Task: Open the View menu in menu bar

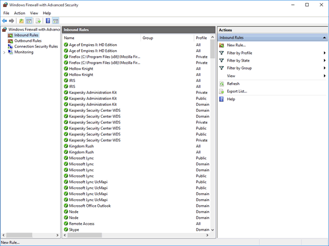Action: pos(34,13)
